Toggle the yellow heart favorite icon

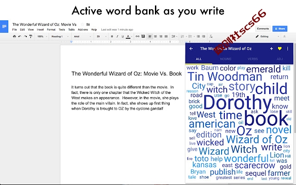click(x=279, y=49)
